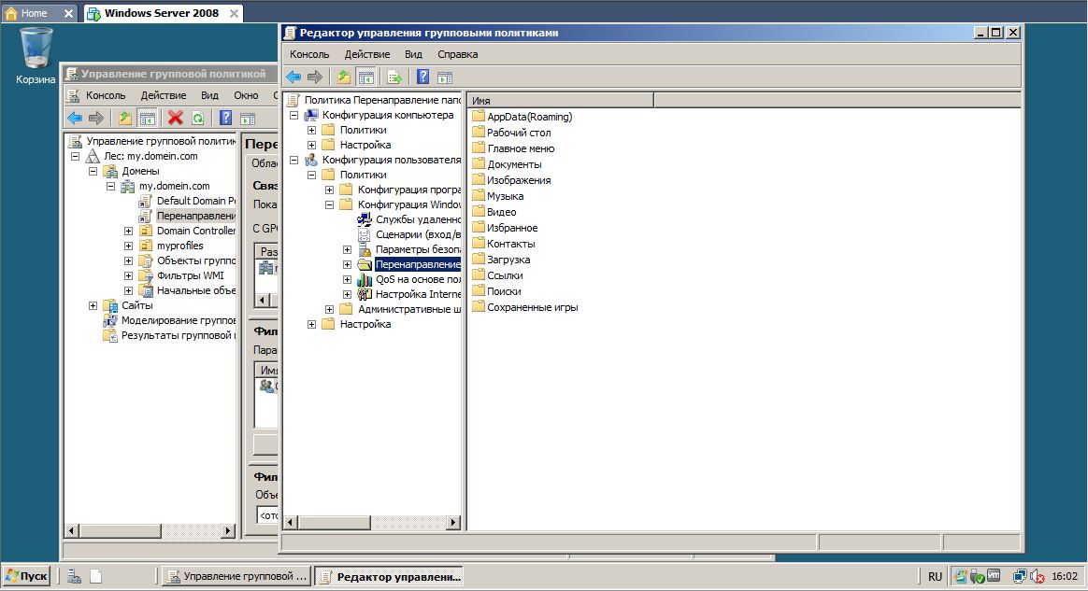Expand Политики under Конфигурация компьютера

click(311, 131)
